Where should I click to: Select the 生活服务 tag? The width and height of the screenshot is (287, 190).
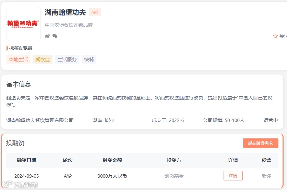tap(67, 59)
